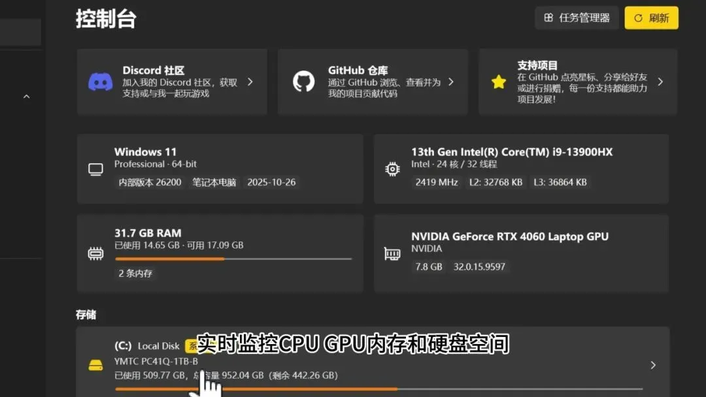Image resolution: width=706 pixels, height=397 pixels.
Task: Click the Discord 社区 card title
Action: [x=154, y=71]
